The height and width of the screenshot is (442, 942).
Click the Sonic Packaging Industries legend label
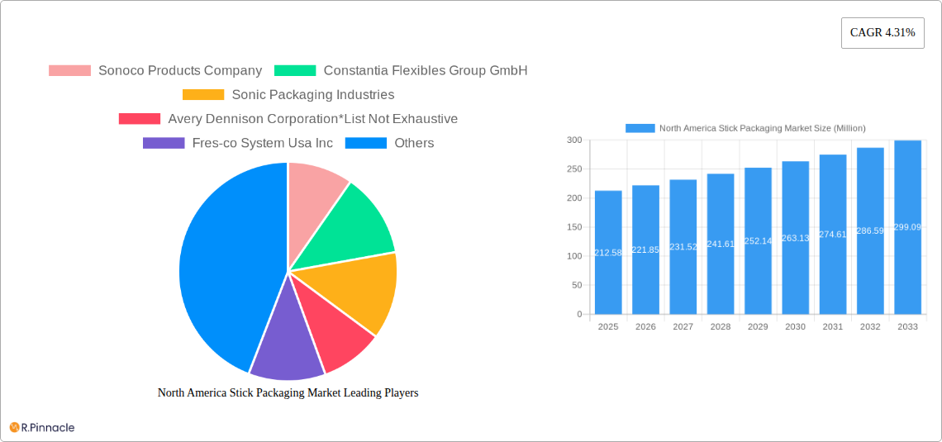pyautogui.click(x=313, y=95)
